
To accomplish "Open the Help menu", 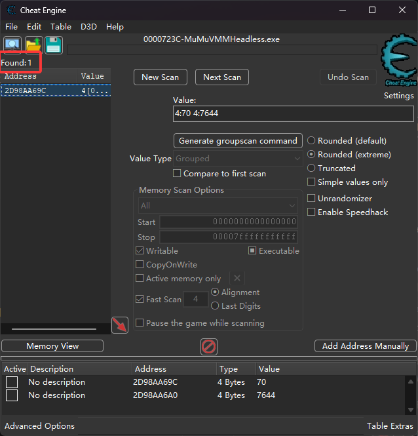I will tap(115, 27).
